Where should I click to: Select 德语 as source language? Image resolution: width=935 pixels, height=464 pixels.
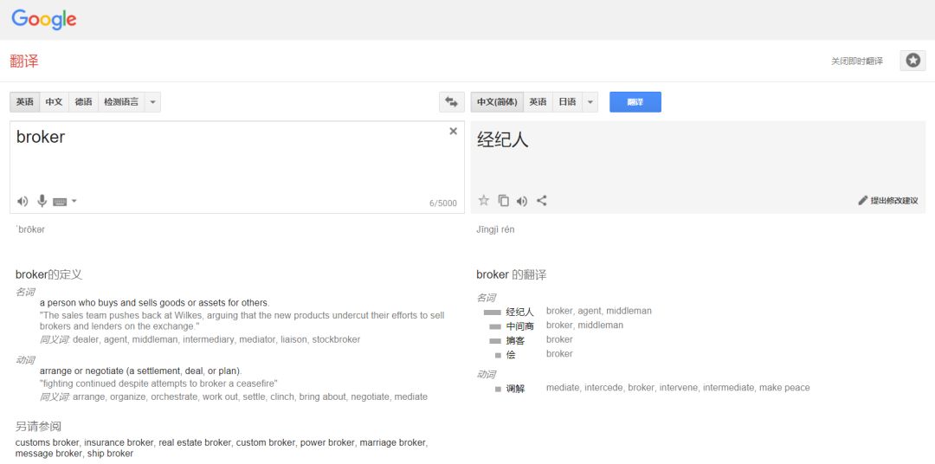pyautogui.click(x=83, y=102)
